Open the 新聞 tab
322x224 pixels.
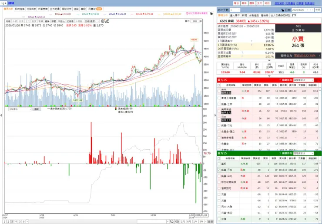[245, 16]
